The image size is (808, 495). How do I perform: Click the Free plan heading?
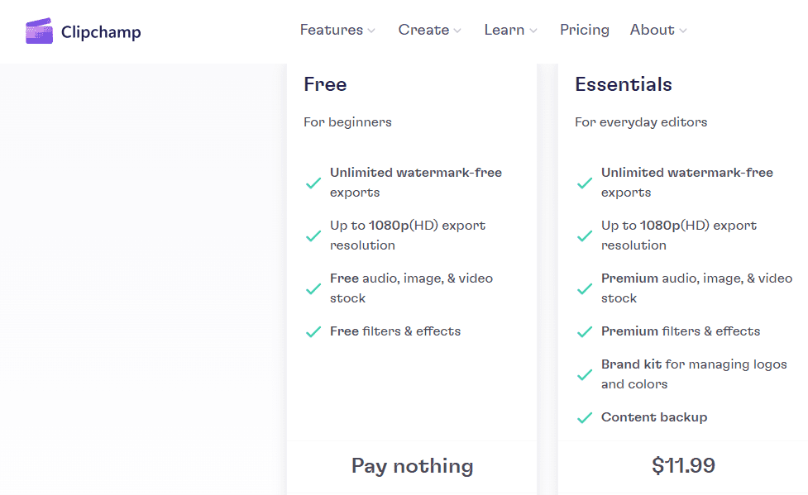click(x=324, y=84)
